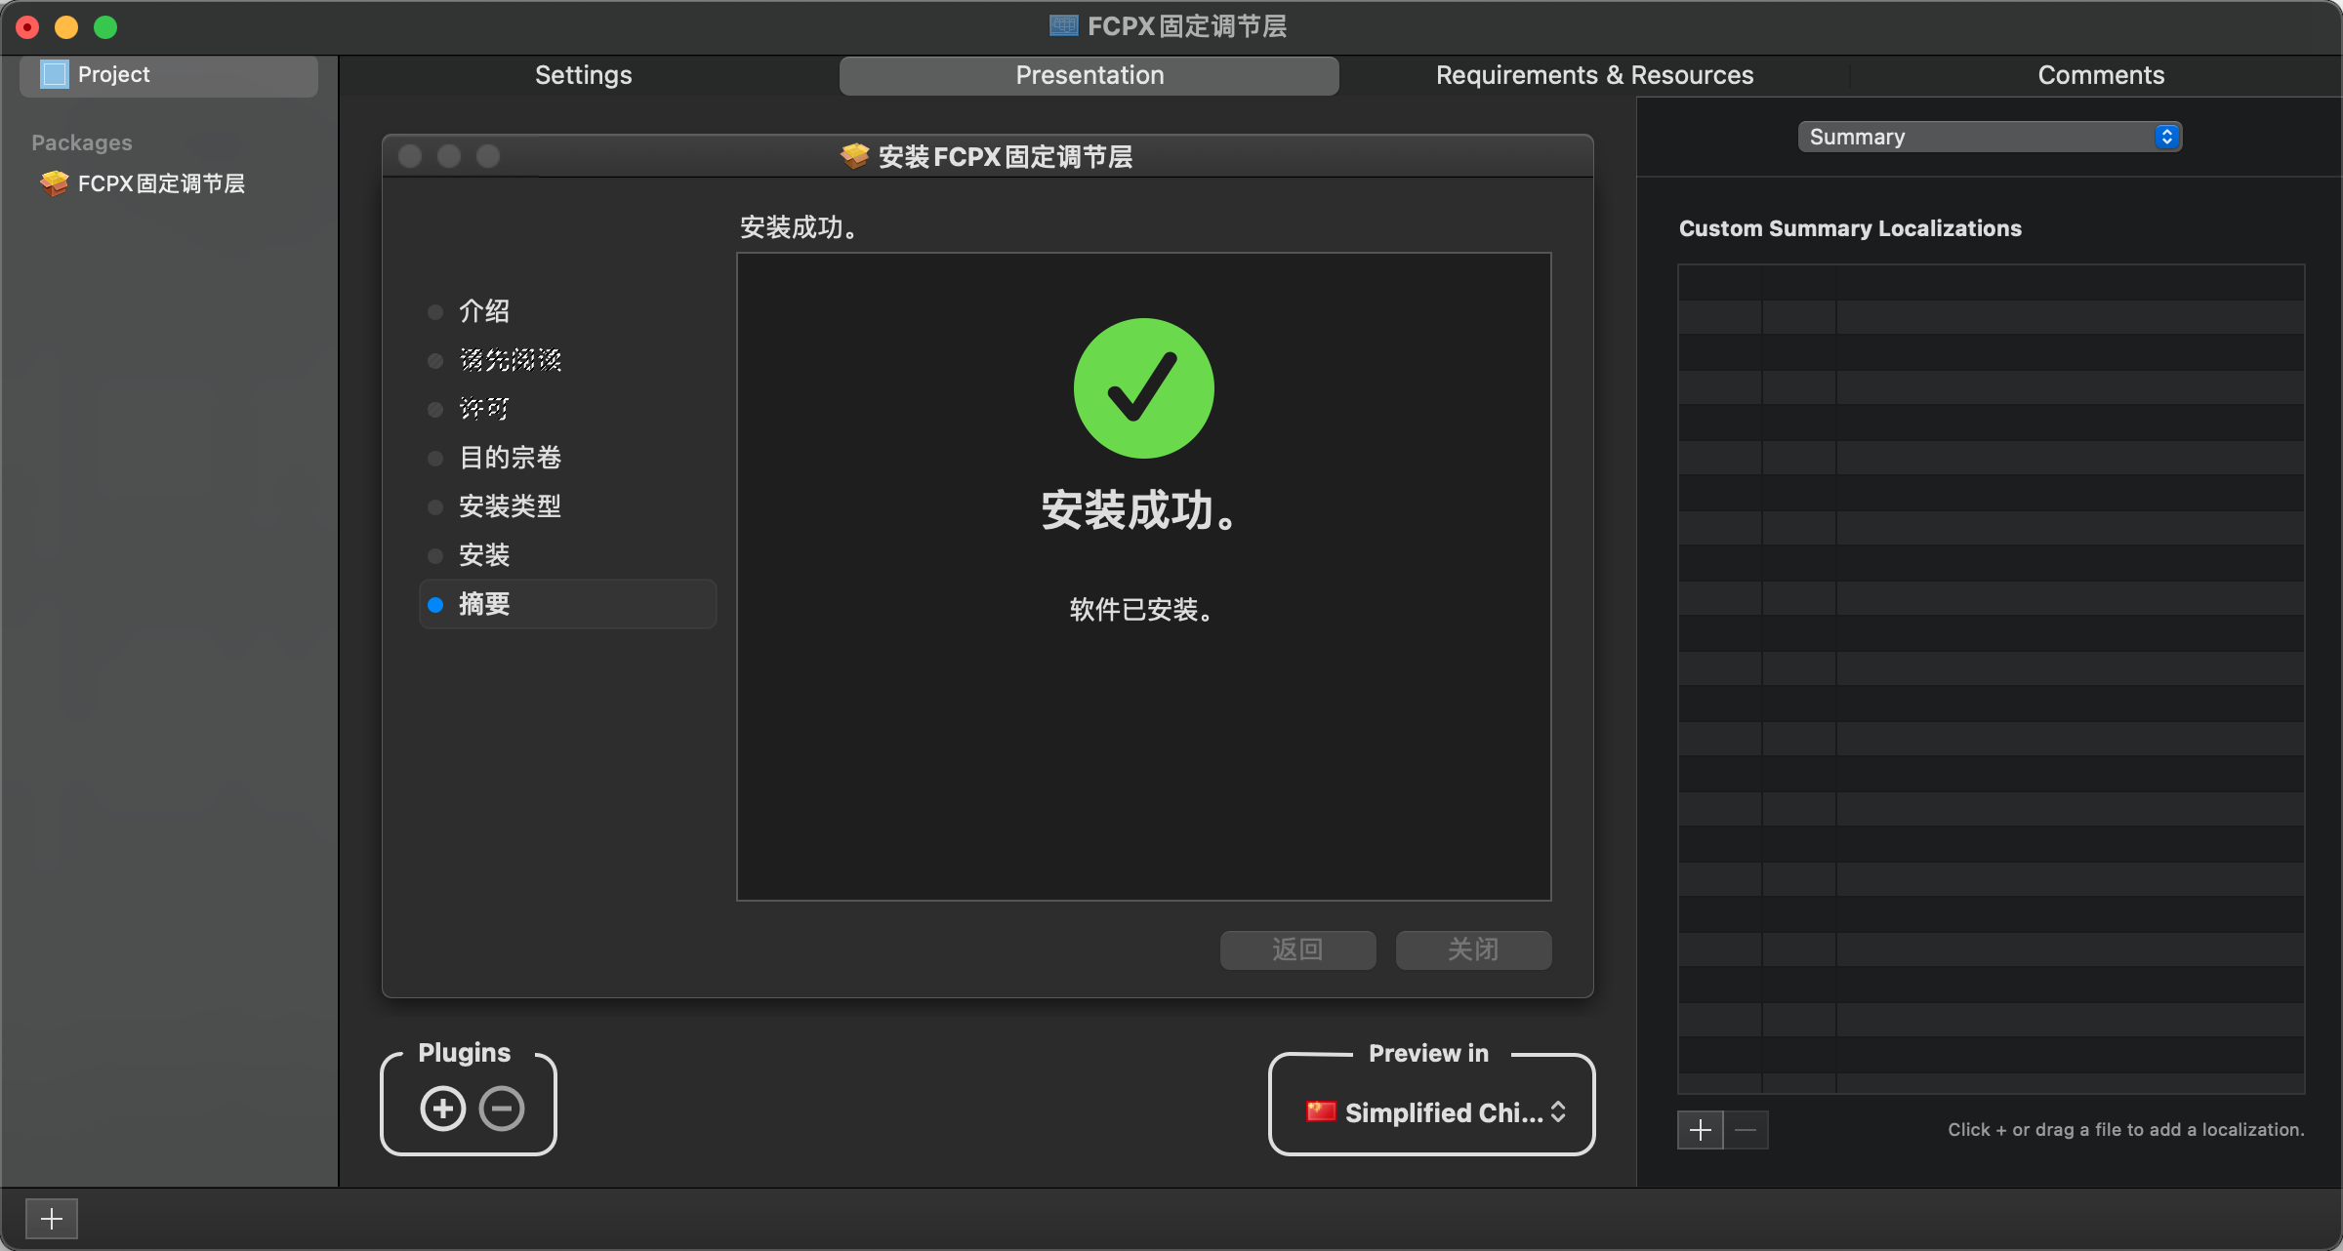
Task: Click the China flag icon in Preview in
Action: click(x=1321, y=1111)
